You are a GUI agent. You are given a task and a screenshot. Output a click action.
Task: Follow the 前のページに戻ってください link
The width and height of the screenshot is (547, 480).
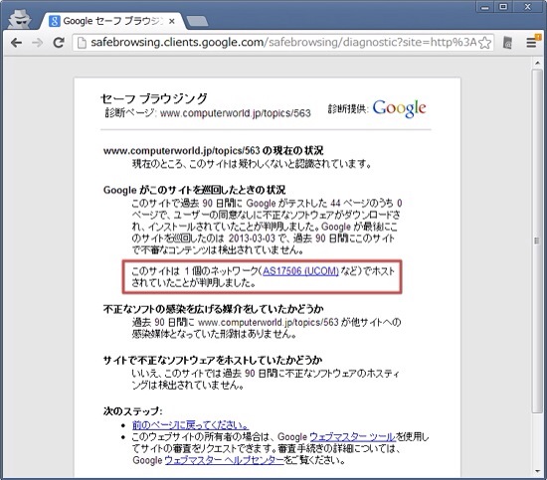coord(190,425)
